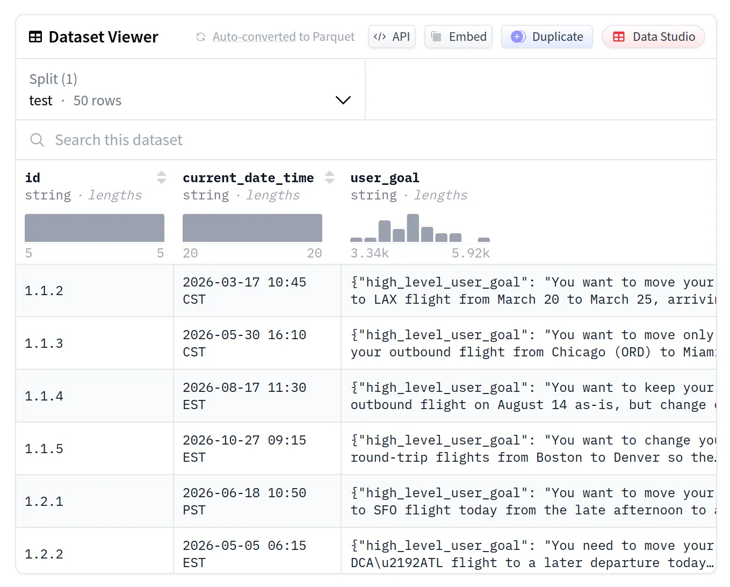Select the test split showing 50 rows
The image size is (730, 587).
pyautogui.click(x=75, y=100)
